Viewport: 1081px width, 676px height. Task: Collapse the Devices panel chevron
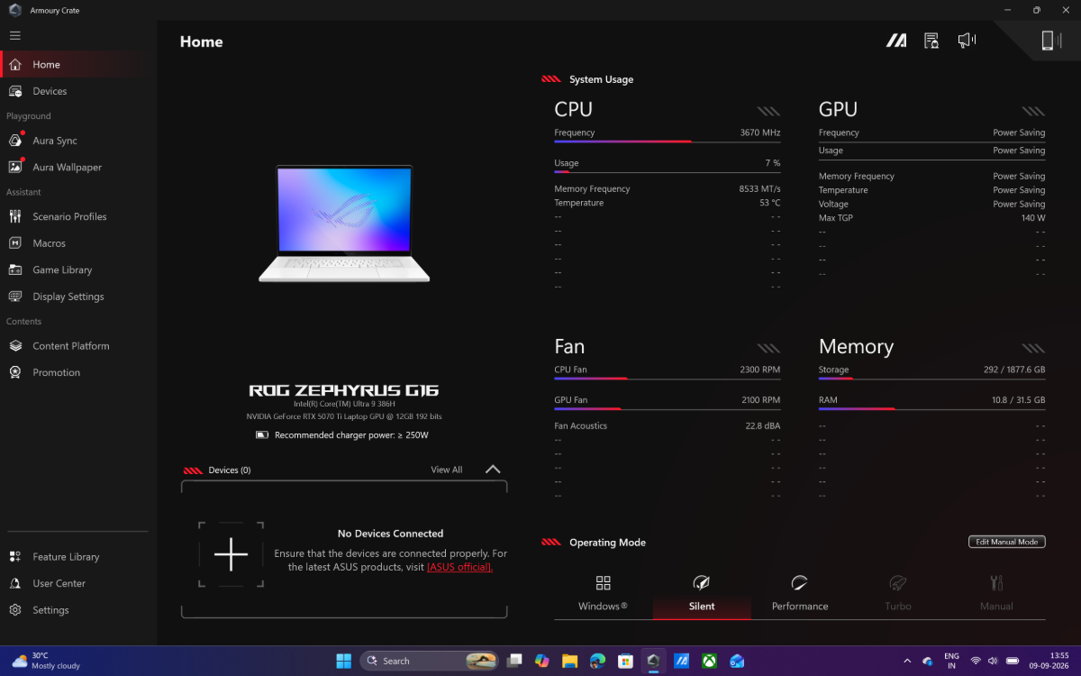(493, 469)
